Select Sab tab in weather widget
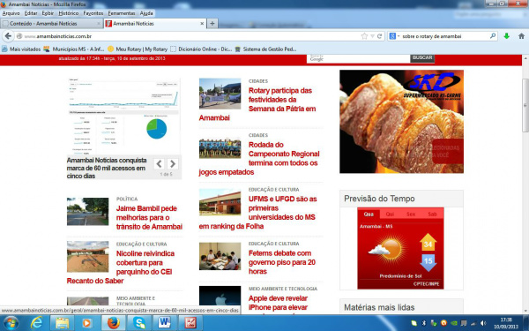529x331 pixels. pos(432,214)
